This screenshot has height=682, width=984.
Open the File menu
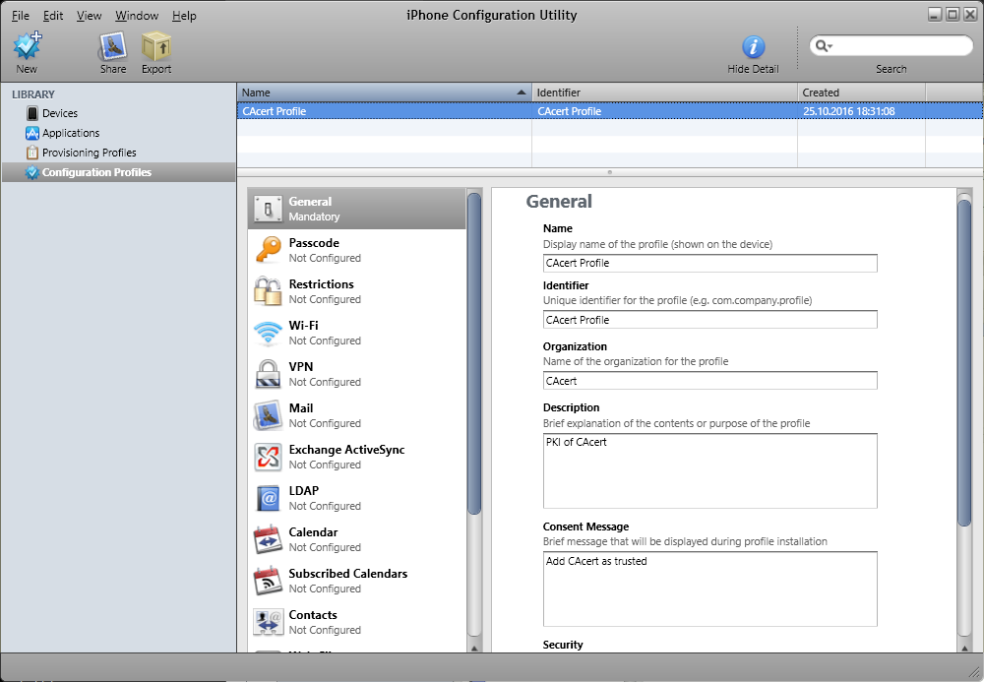point(21,16)
